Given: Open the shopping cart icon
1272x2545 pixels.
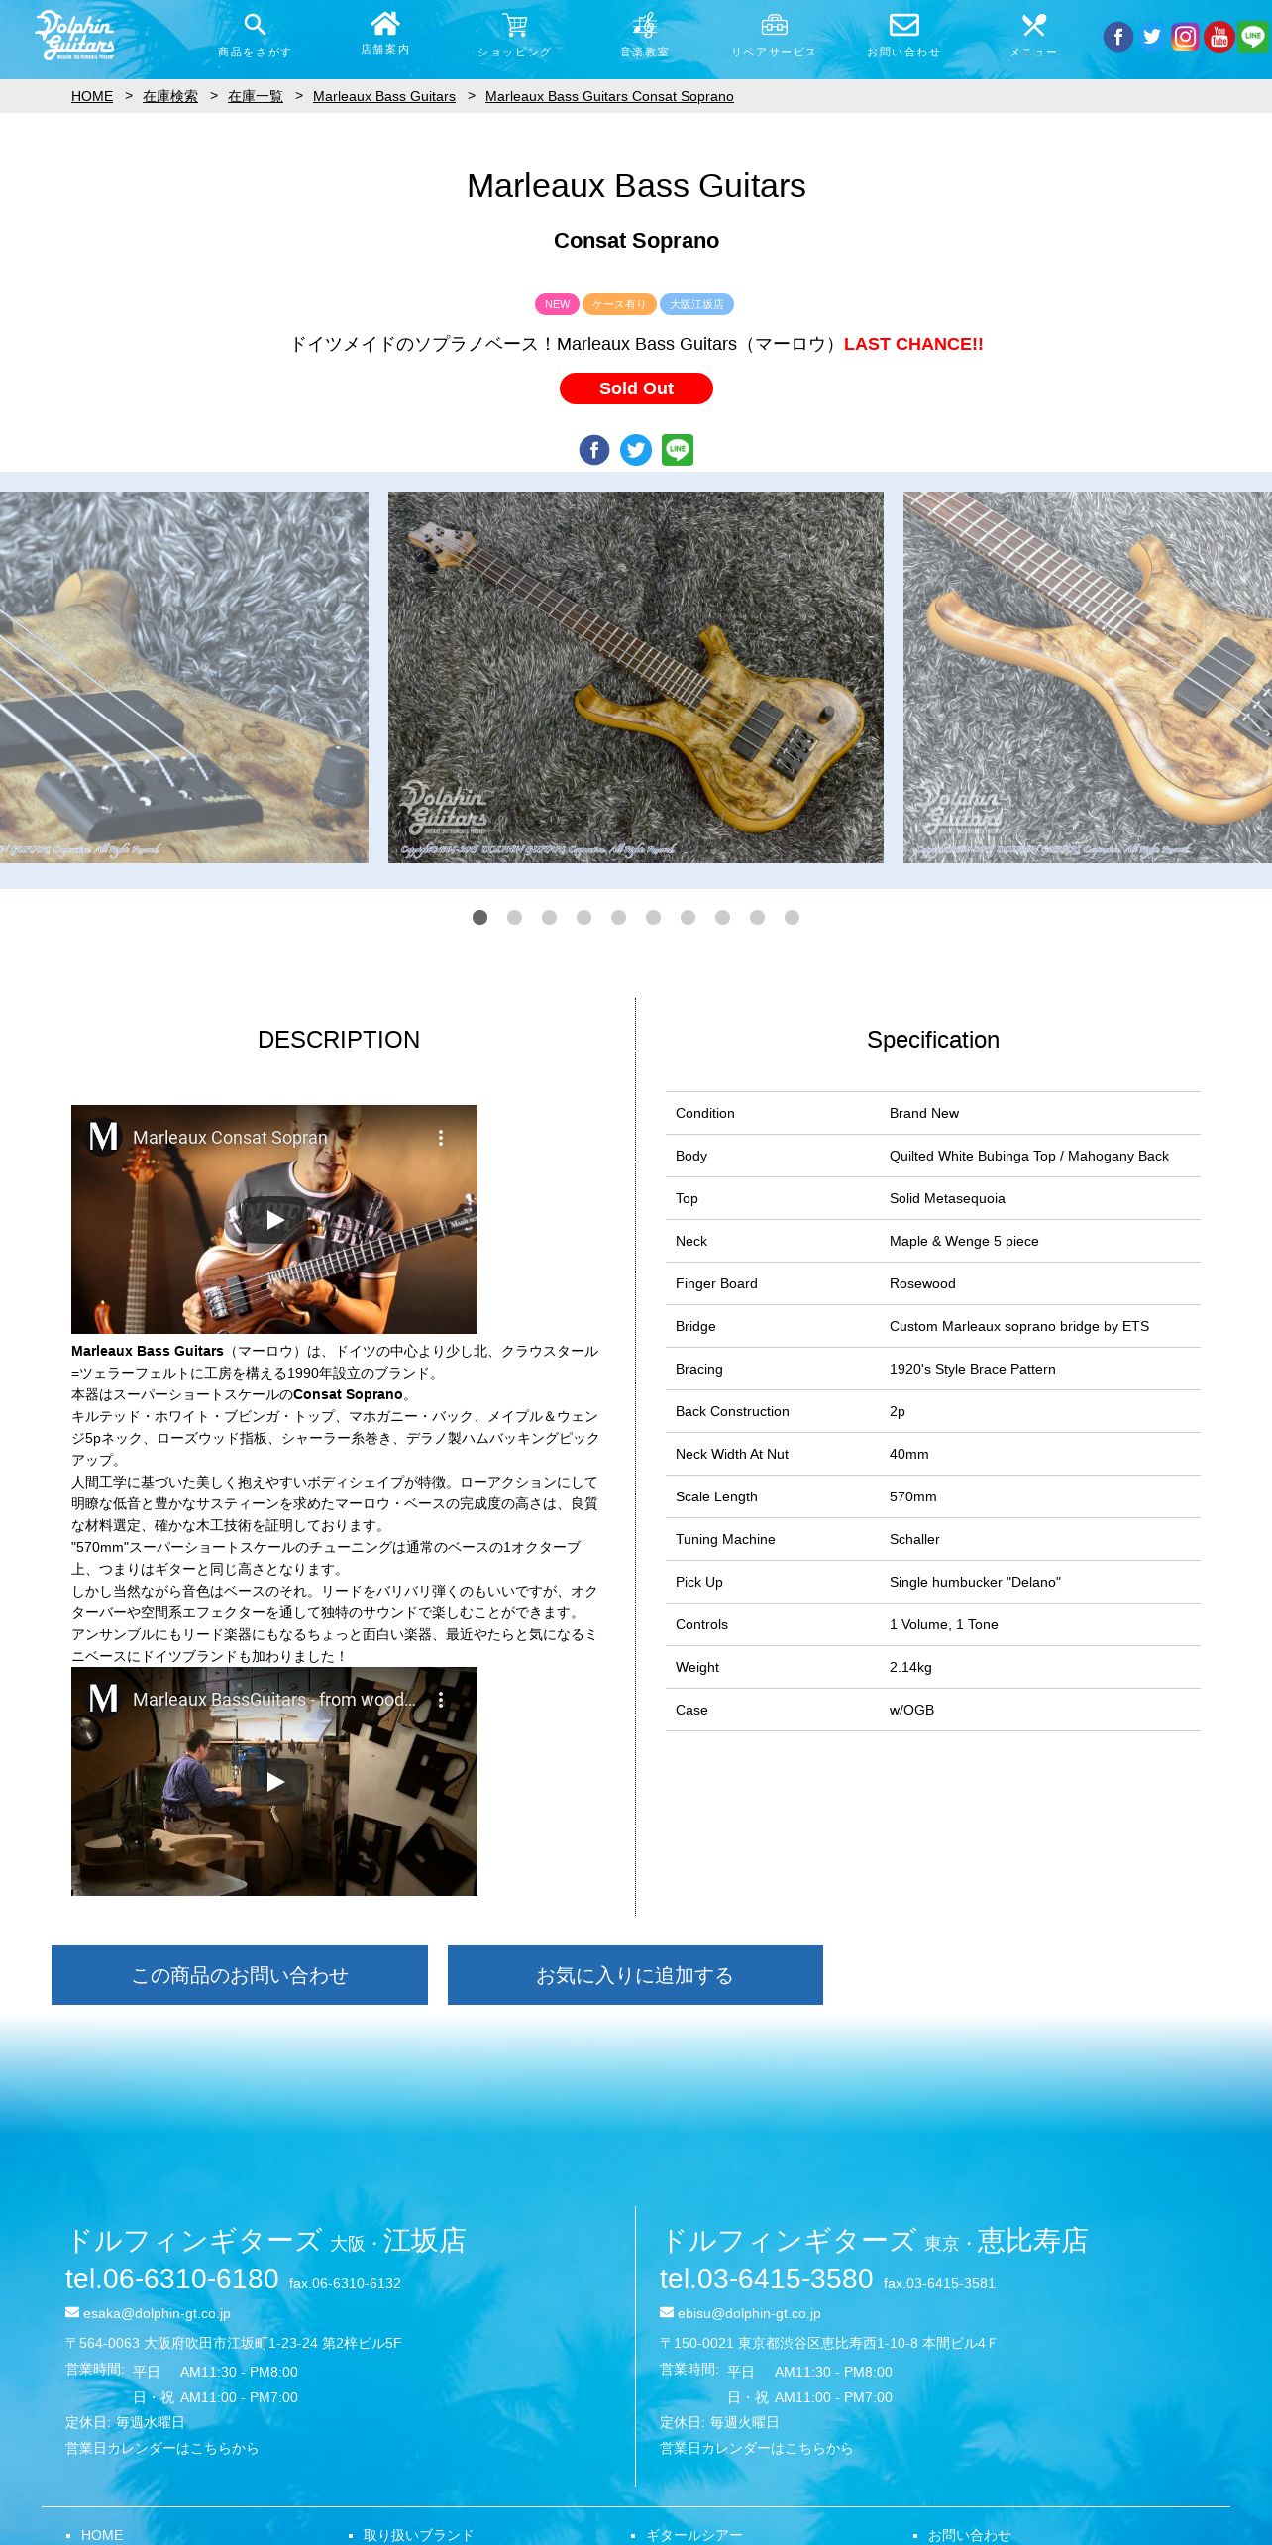Looking at the screenshot, I should point(514,25).
